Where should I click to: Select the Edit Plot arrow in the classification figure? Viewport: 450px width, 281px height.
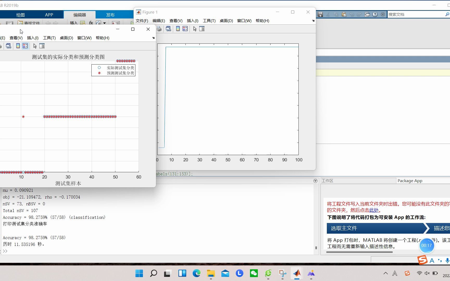click(x=35, y=46)
